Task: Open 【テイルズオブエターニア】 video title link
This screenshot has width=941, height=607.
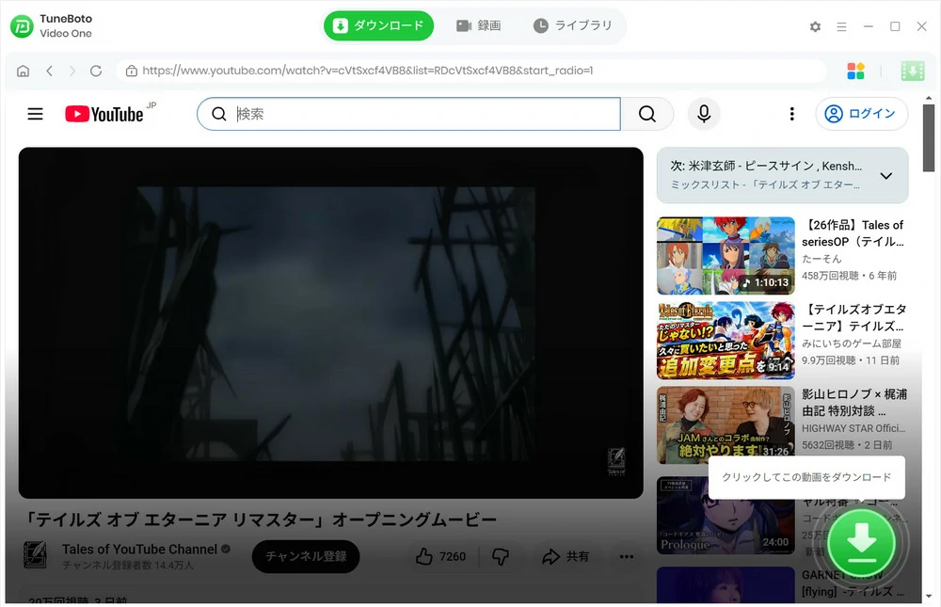Action: pos(854,317)
